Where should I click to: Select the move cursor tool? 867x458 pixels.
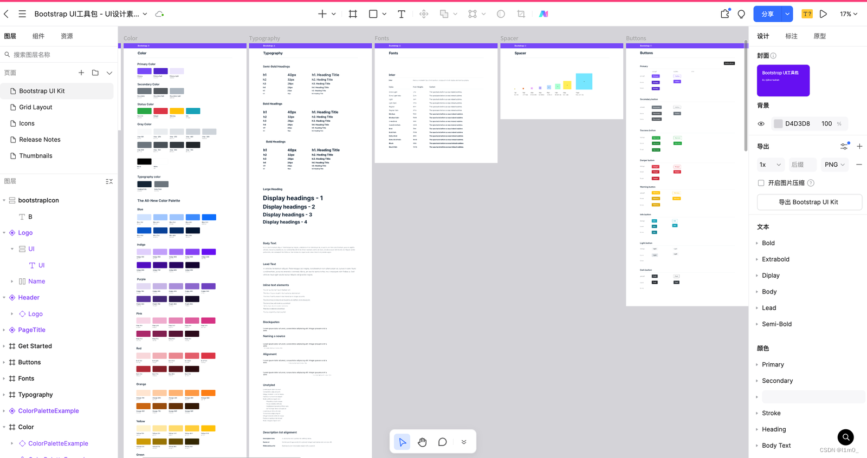(x=402, y=442)
